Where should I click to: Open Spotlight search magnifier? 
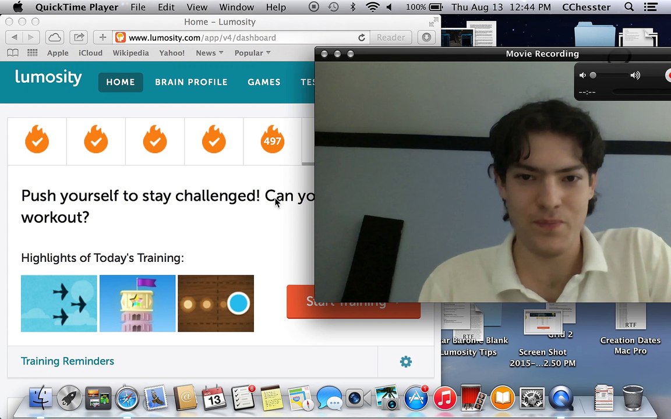coord(628,7)
